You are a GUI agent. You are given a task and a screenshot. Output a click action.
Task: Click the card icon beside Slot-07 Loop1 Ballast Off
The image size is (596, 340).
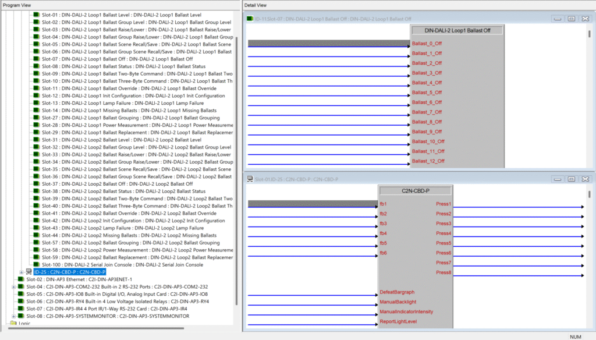pos(36,59)
